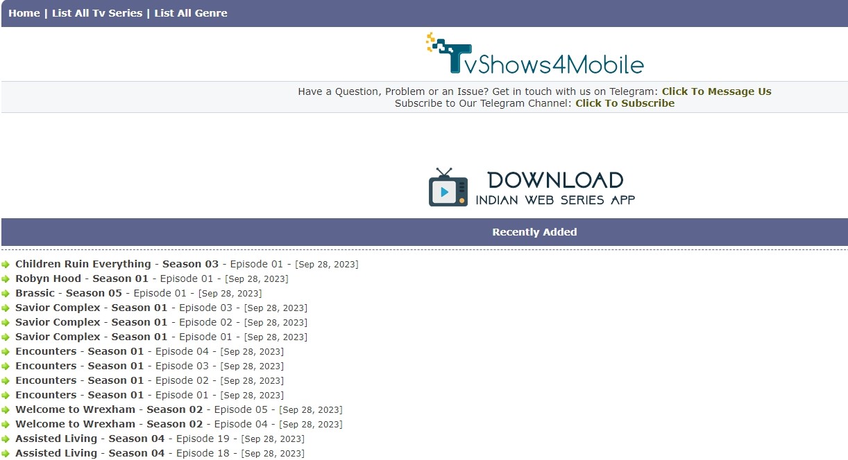Open Children Ruin Everything Season 03 Episode 01
The width and height of the screenshot is (848, 460).
coord(149,264)
